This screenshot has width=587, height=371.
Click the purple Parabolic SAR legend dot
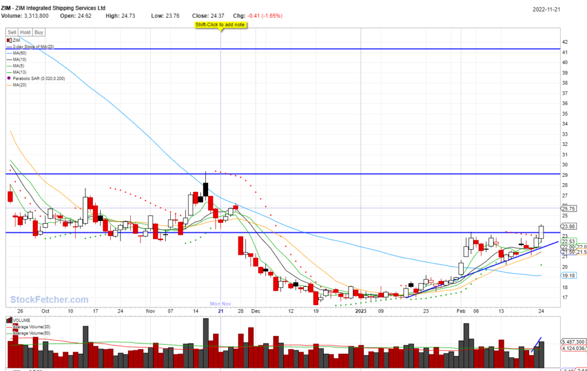[9, 78]
